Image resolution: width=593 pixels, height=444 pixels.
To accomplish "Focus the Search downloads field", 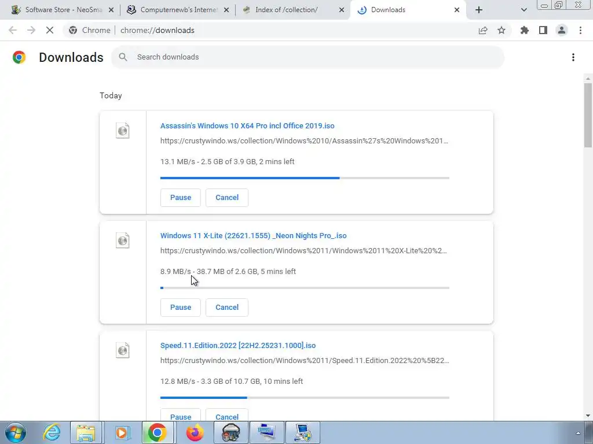I will [308, 57].
